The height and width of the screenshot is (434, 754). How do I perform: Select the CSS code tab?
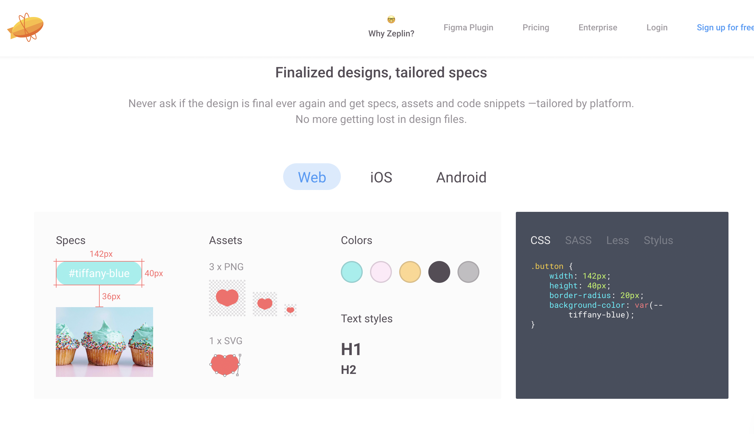(x=540, y=240)
